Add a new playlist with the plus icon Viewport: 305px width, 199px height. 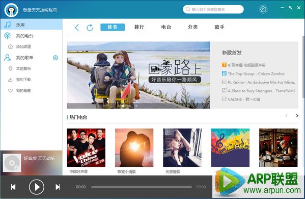tap(56, 58)
